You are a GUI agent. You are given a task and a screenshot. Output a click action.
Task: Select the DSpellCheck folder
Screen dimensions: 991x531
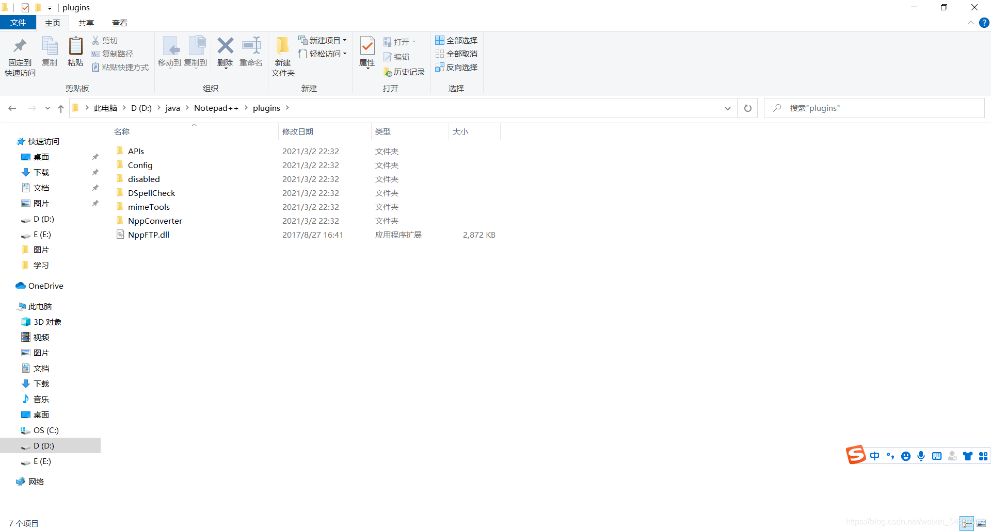151,193
